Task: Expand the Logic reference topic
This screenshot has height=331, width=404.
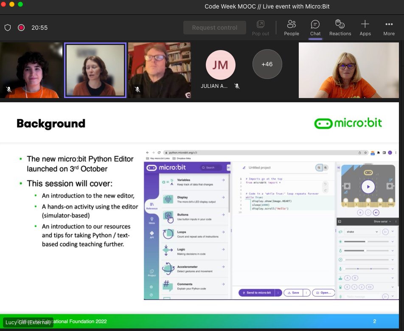Action: click(x=194, y=251)
